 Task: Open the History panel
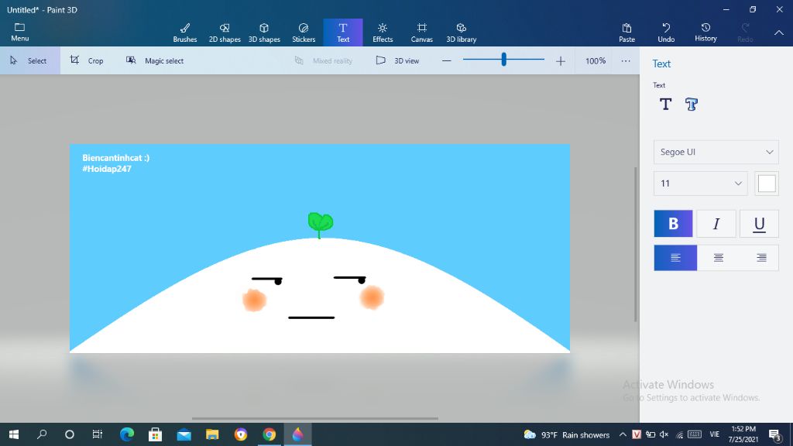(705, 33)
